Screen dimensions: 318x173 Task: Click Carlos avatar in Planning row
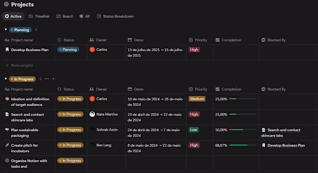pos(92,50)
